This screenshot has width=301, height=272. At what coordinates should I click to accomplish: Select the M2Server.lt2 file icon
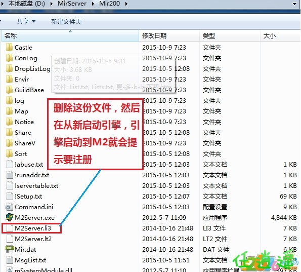point(10,239)
